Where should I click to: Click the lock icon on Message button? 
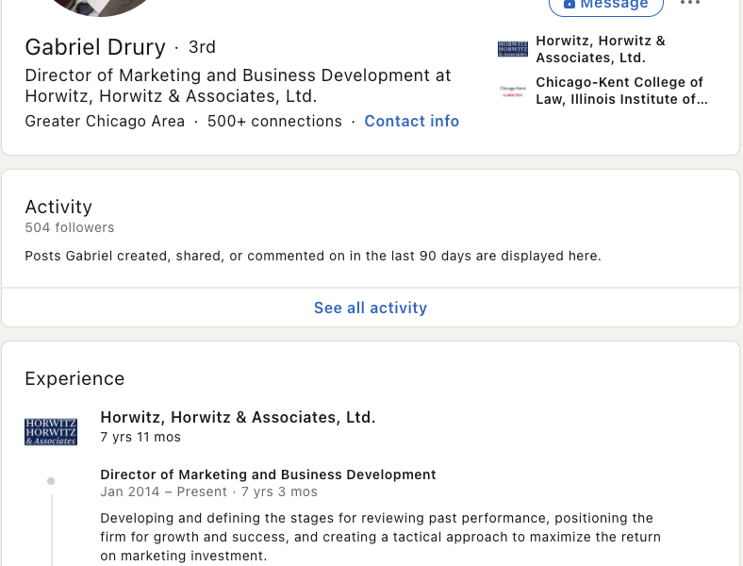(x=570, y=5)
